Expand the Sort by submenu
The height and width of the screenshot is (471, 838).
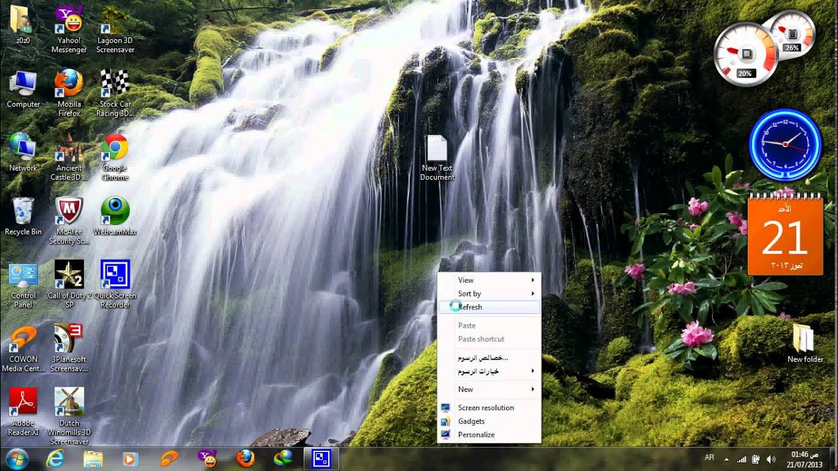pyautogui.click(x=488, y=294)
